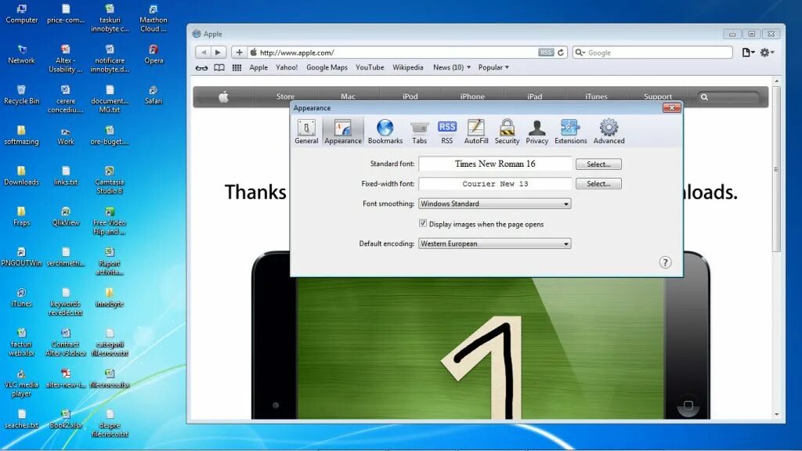
Task: Open the Opera desktop shortcut
Action: click(154, 54)
